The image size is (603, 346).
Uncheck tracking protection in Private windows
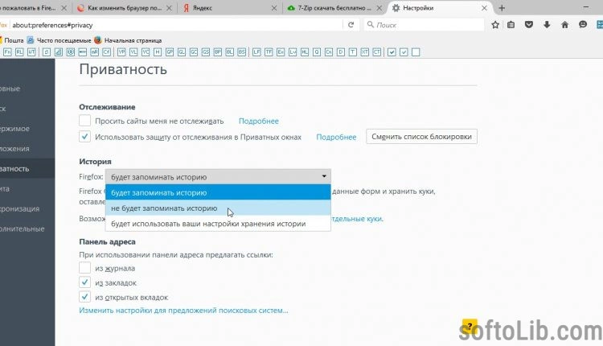click(x=85, y=137)
